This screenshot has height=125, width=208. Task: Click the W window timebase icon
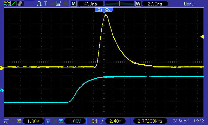[138, 4]
